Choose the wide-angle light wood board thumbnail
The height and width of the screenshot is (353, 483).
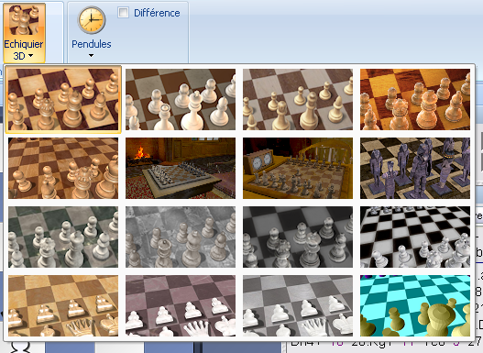(63, 168)
